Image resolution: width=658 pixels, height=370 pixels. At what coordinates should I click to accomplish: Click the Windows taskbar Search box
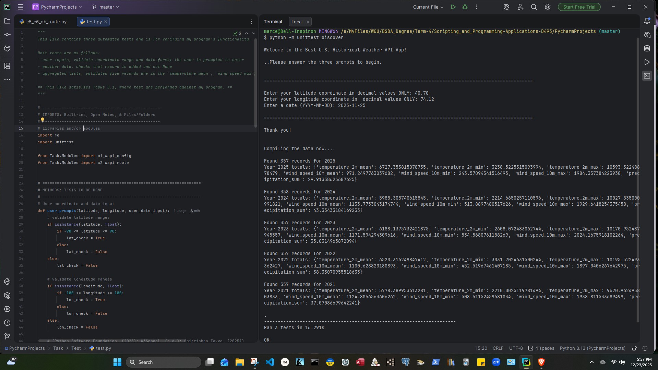163,362
